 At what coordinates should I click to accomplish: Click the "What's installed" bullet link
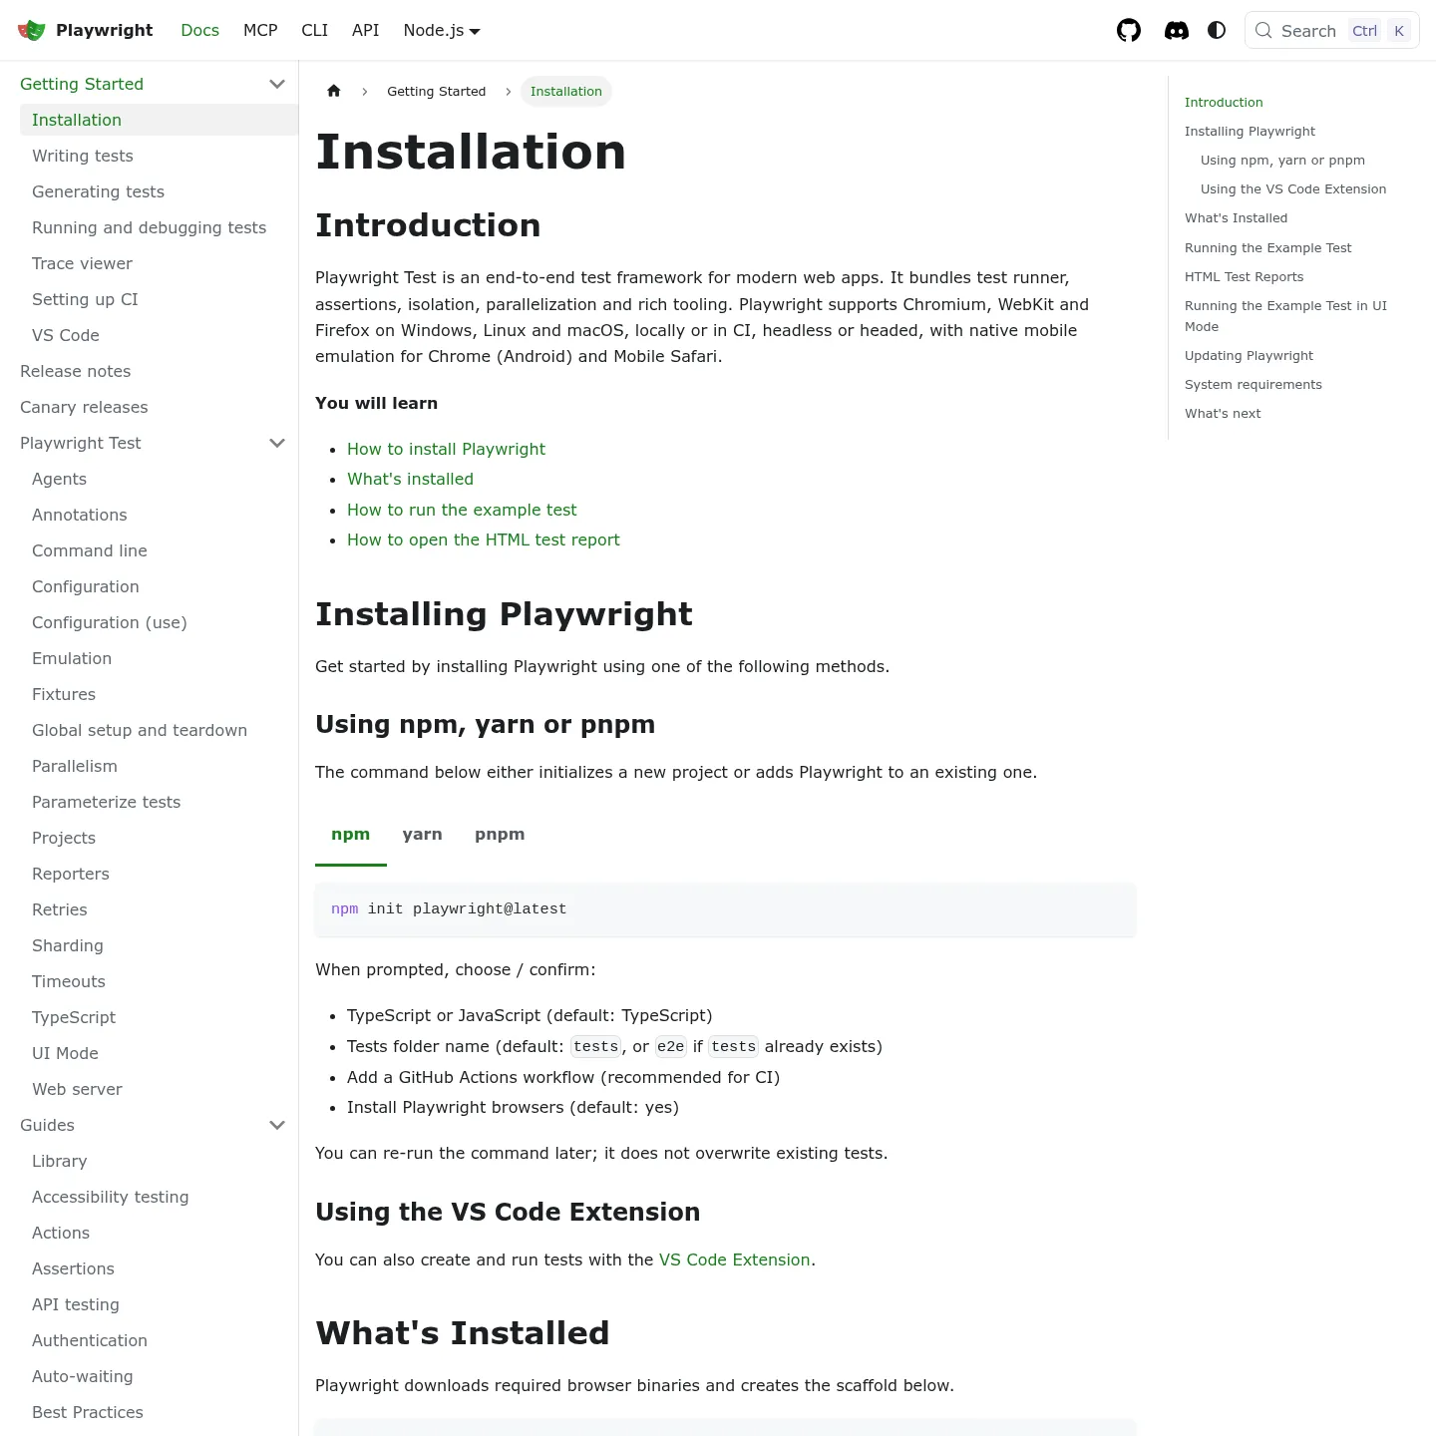point(410,479)
